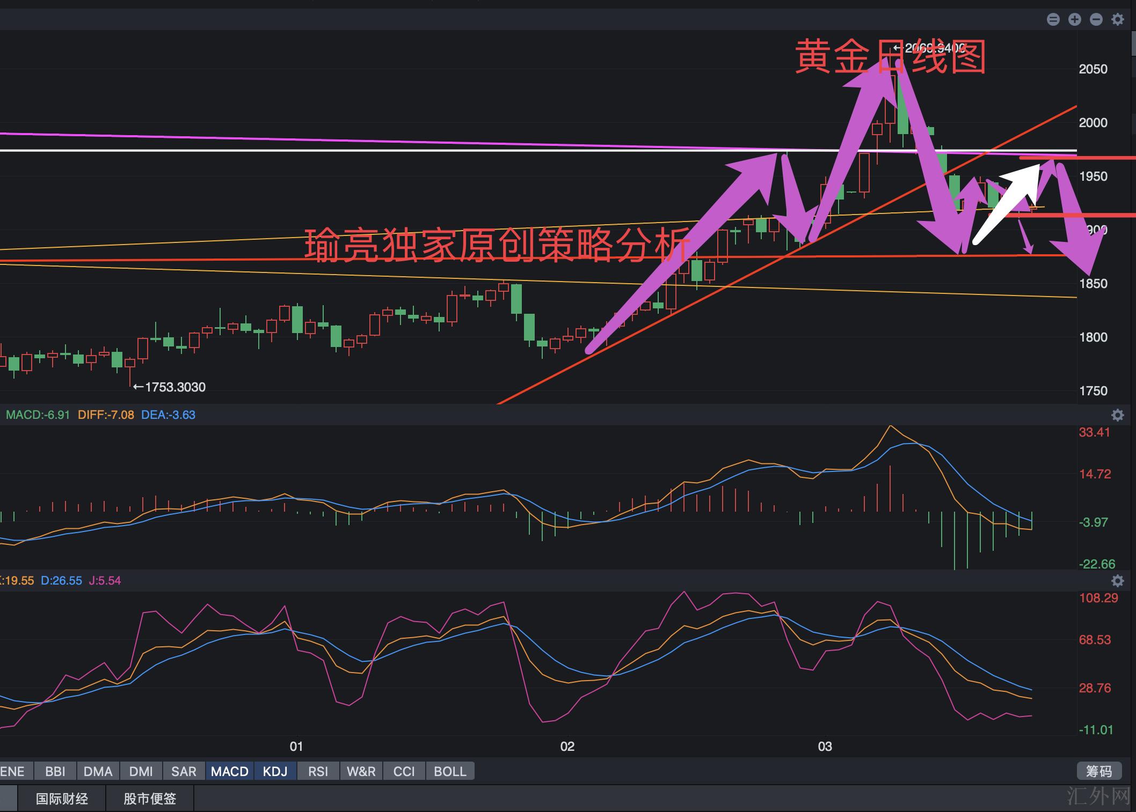Viewport: 1136px width, 812px height.
Task: Open main chart settings gear
Action: [1118, 20]
